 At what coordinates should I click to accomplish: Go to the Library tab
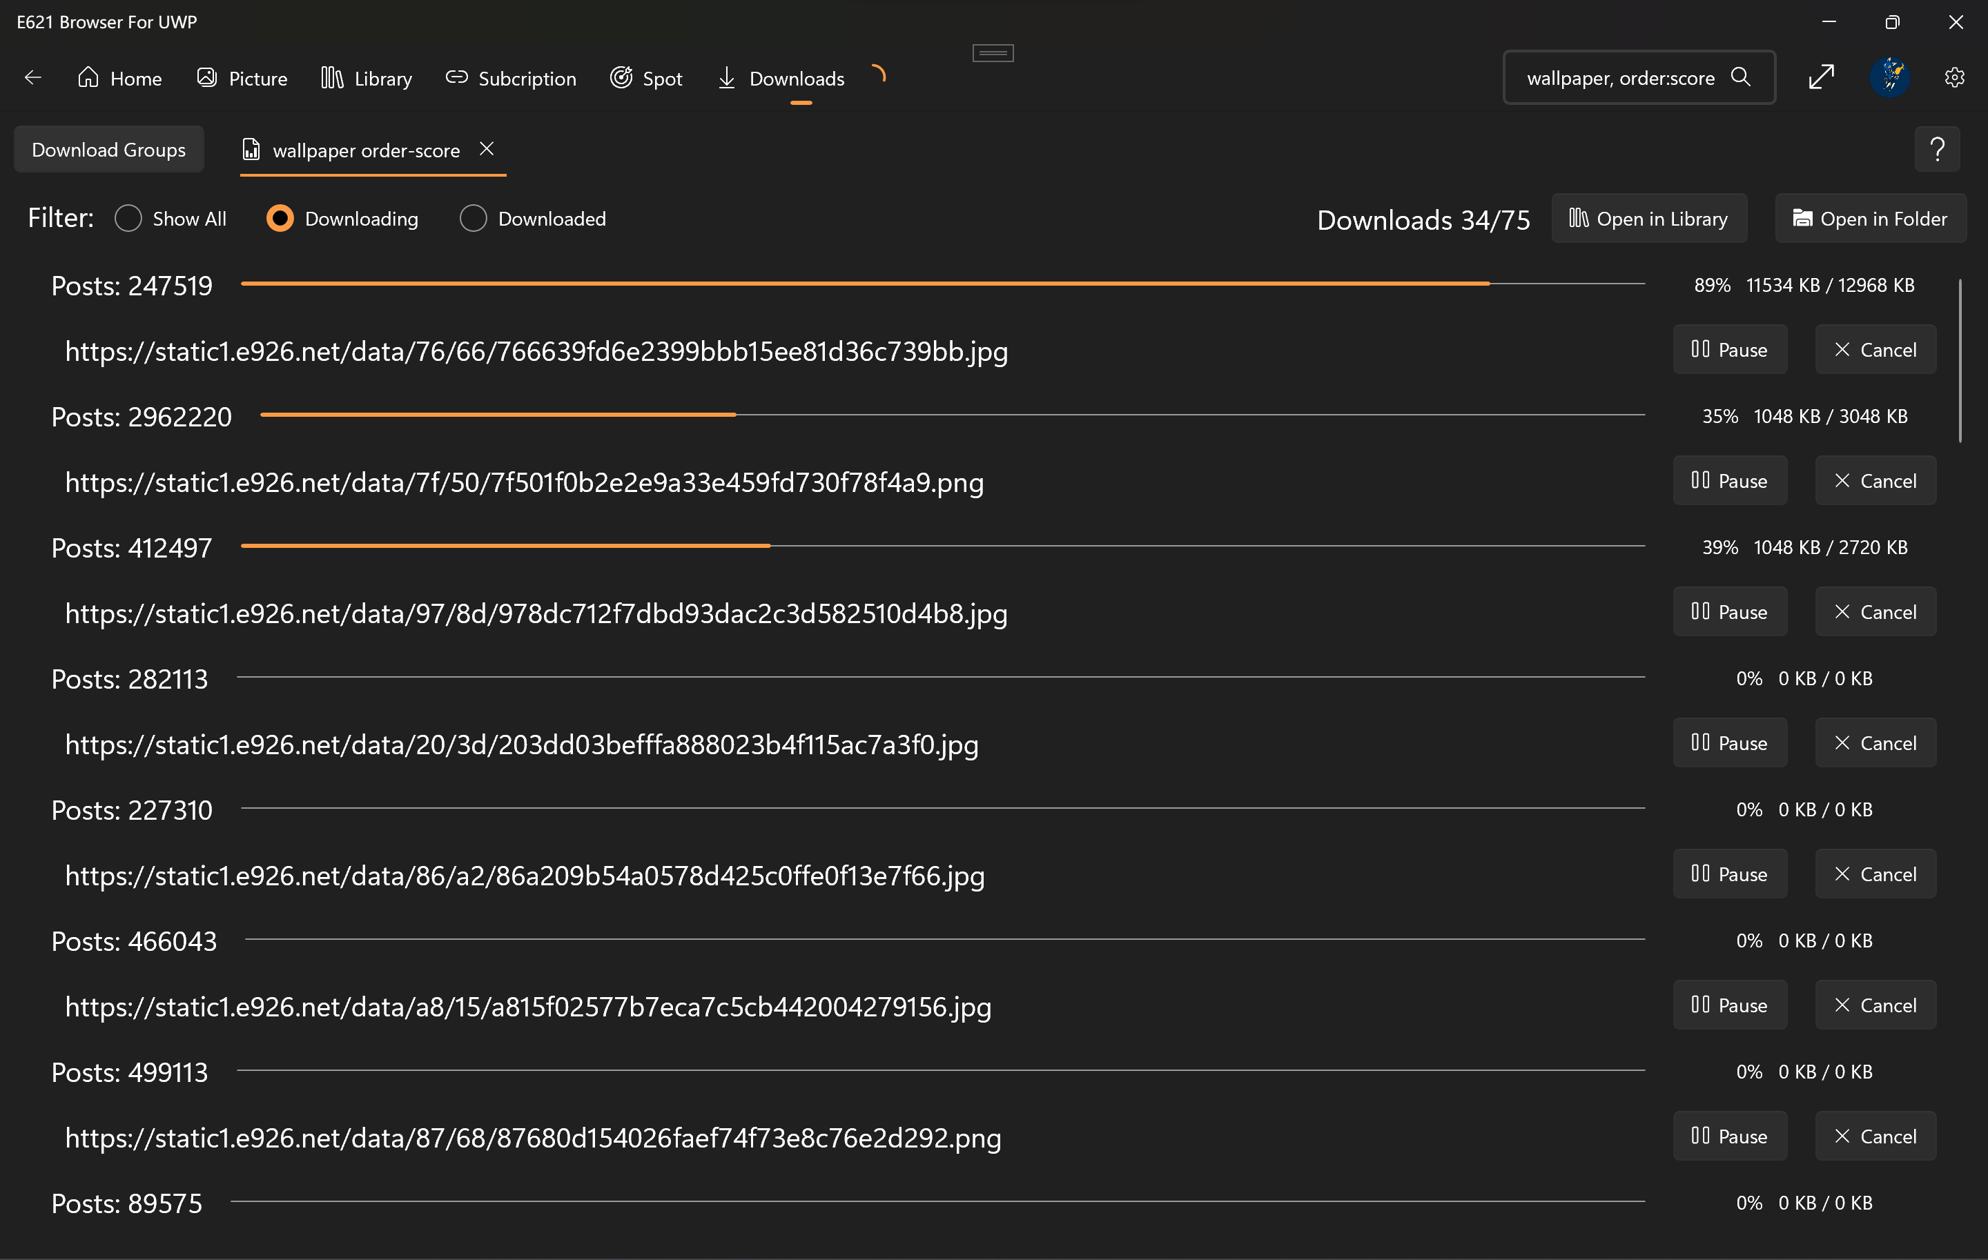coord(367,79)
